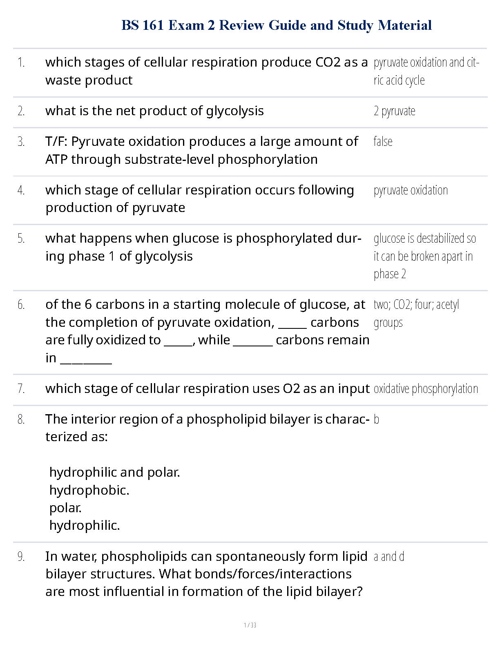Screen dimensions: 500x647
Task: Click the 'hydrophilic and polar.' option
Action: [114, 473]
